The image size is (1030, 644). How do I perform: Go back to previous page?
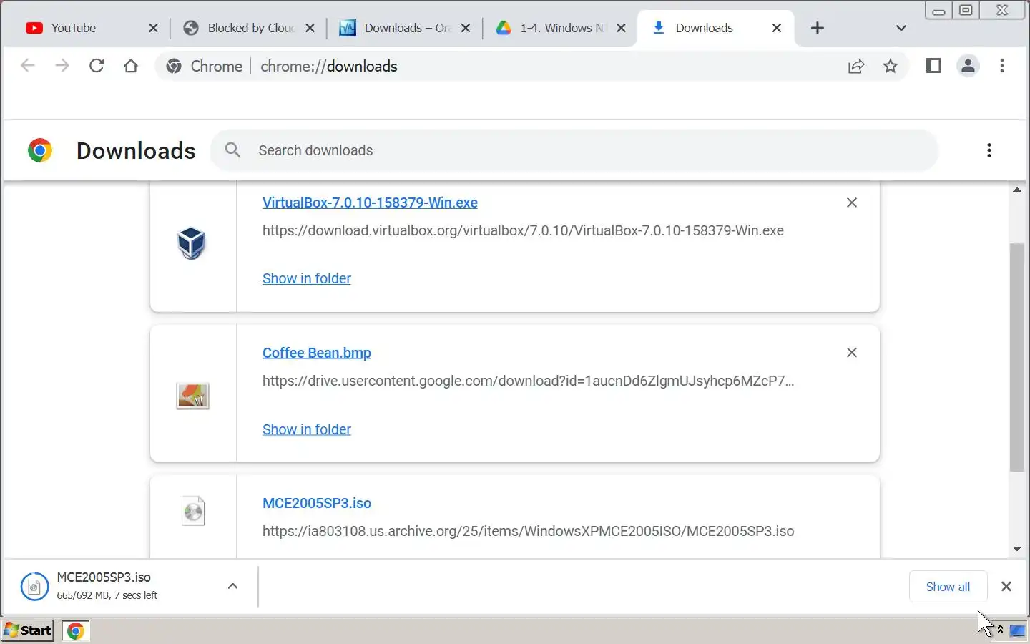click(x=27, y=66)
